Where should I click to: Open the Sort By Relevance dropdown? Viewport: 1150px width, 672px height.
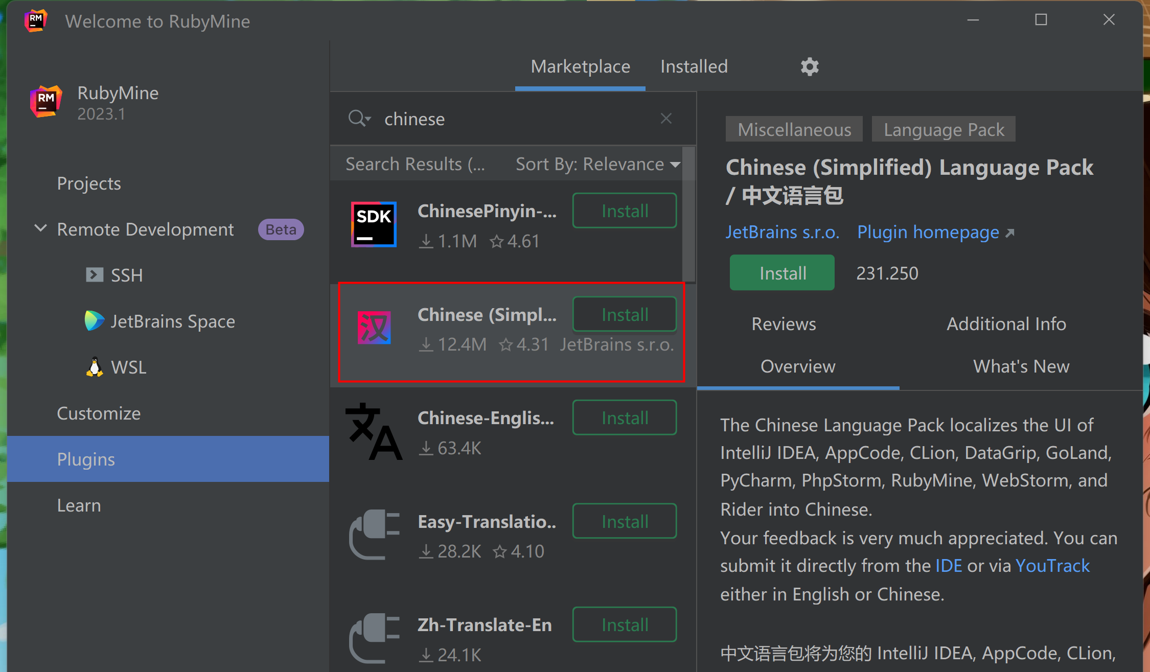(598, 164)
